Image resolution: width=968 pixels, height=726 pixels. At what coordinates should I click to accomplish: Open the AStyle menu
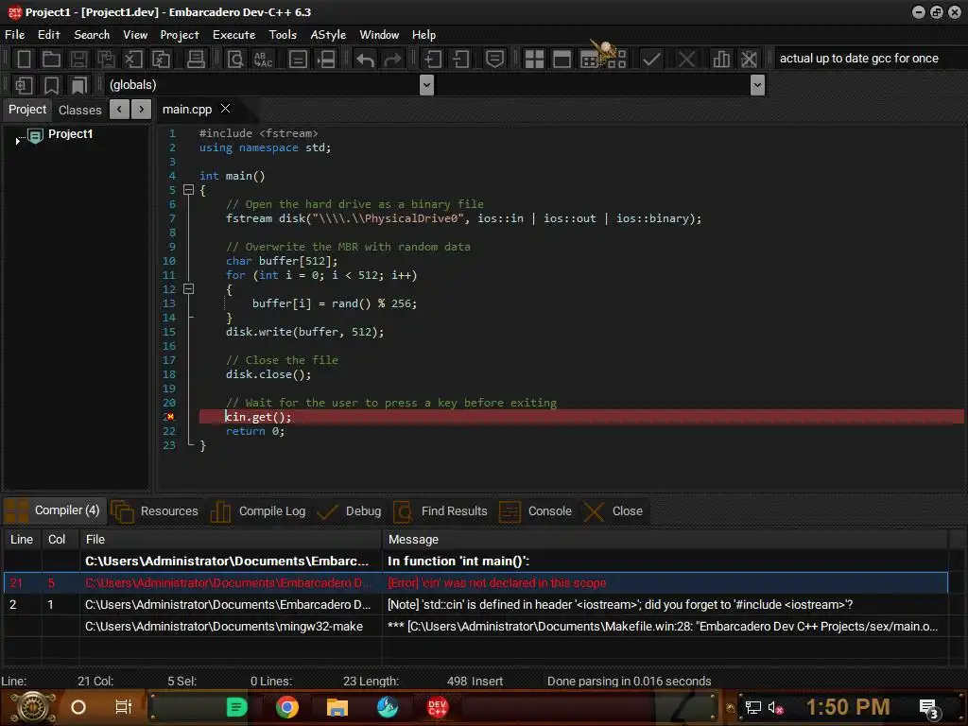click(328, 35)
